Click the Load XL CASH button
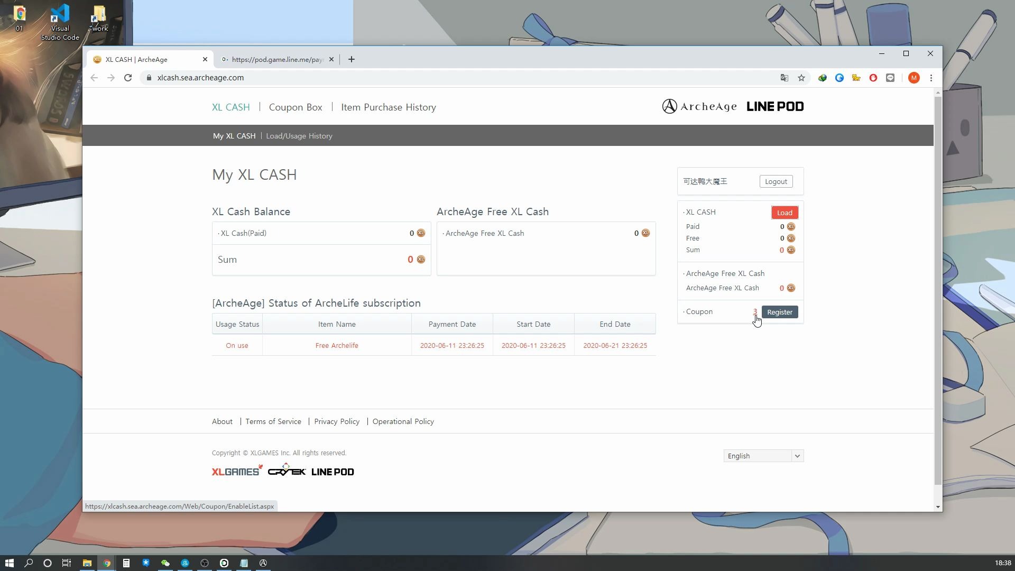 coord(783,213)
